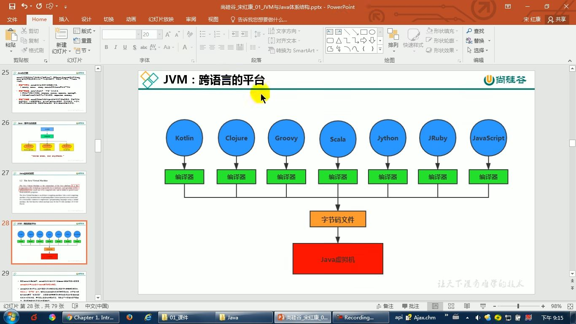576x324 pixels.
Task: Toggle align text left
Action: tap(203, 47)
